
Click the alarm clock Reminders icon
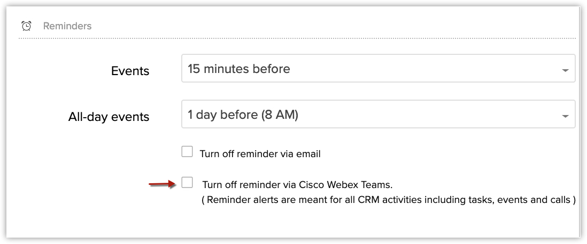(x=26, y=26)
